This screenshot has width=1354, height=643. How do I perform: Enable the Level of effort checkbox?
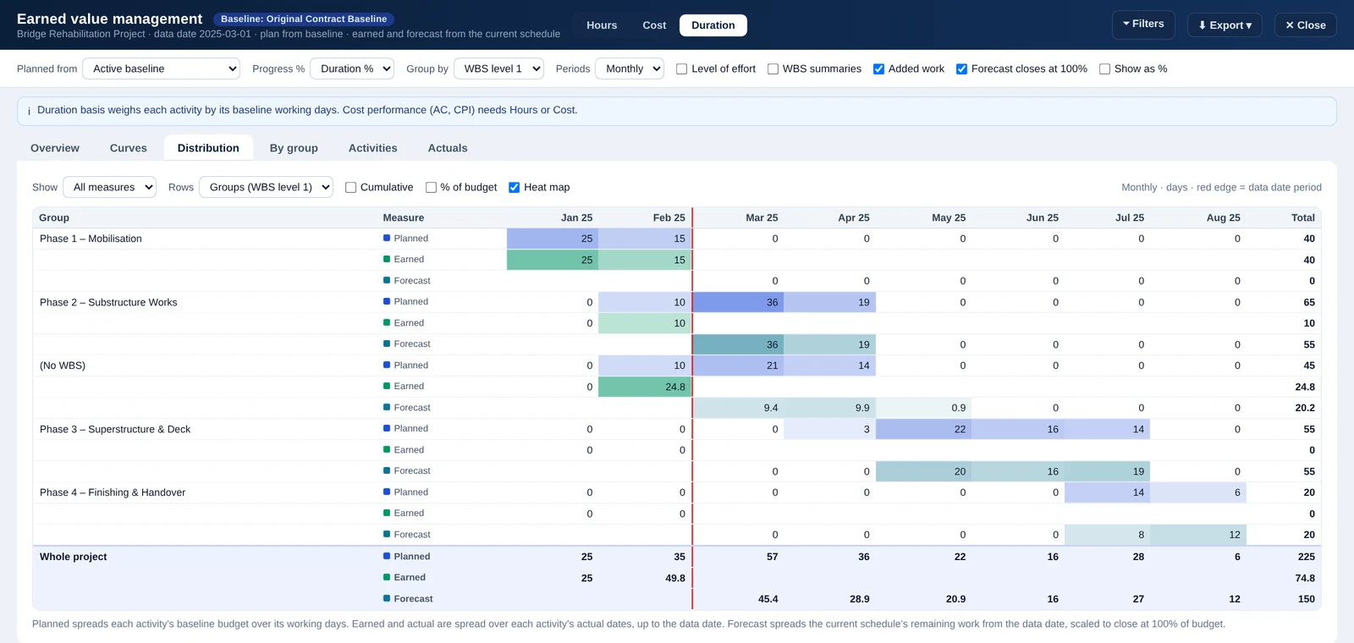pyautogui.click(x=682, y=69)
